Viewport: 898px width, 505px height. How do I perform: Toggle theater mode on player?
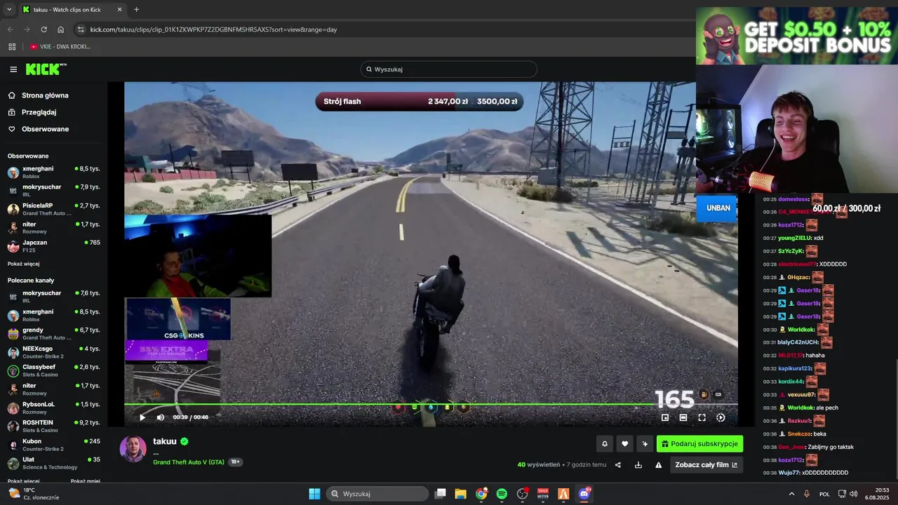click(683, 417)
